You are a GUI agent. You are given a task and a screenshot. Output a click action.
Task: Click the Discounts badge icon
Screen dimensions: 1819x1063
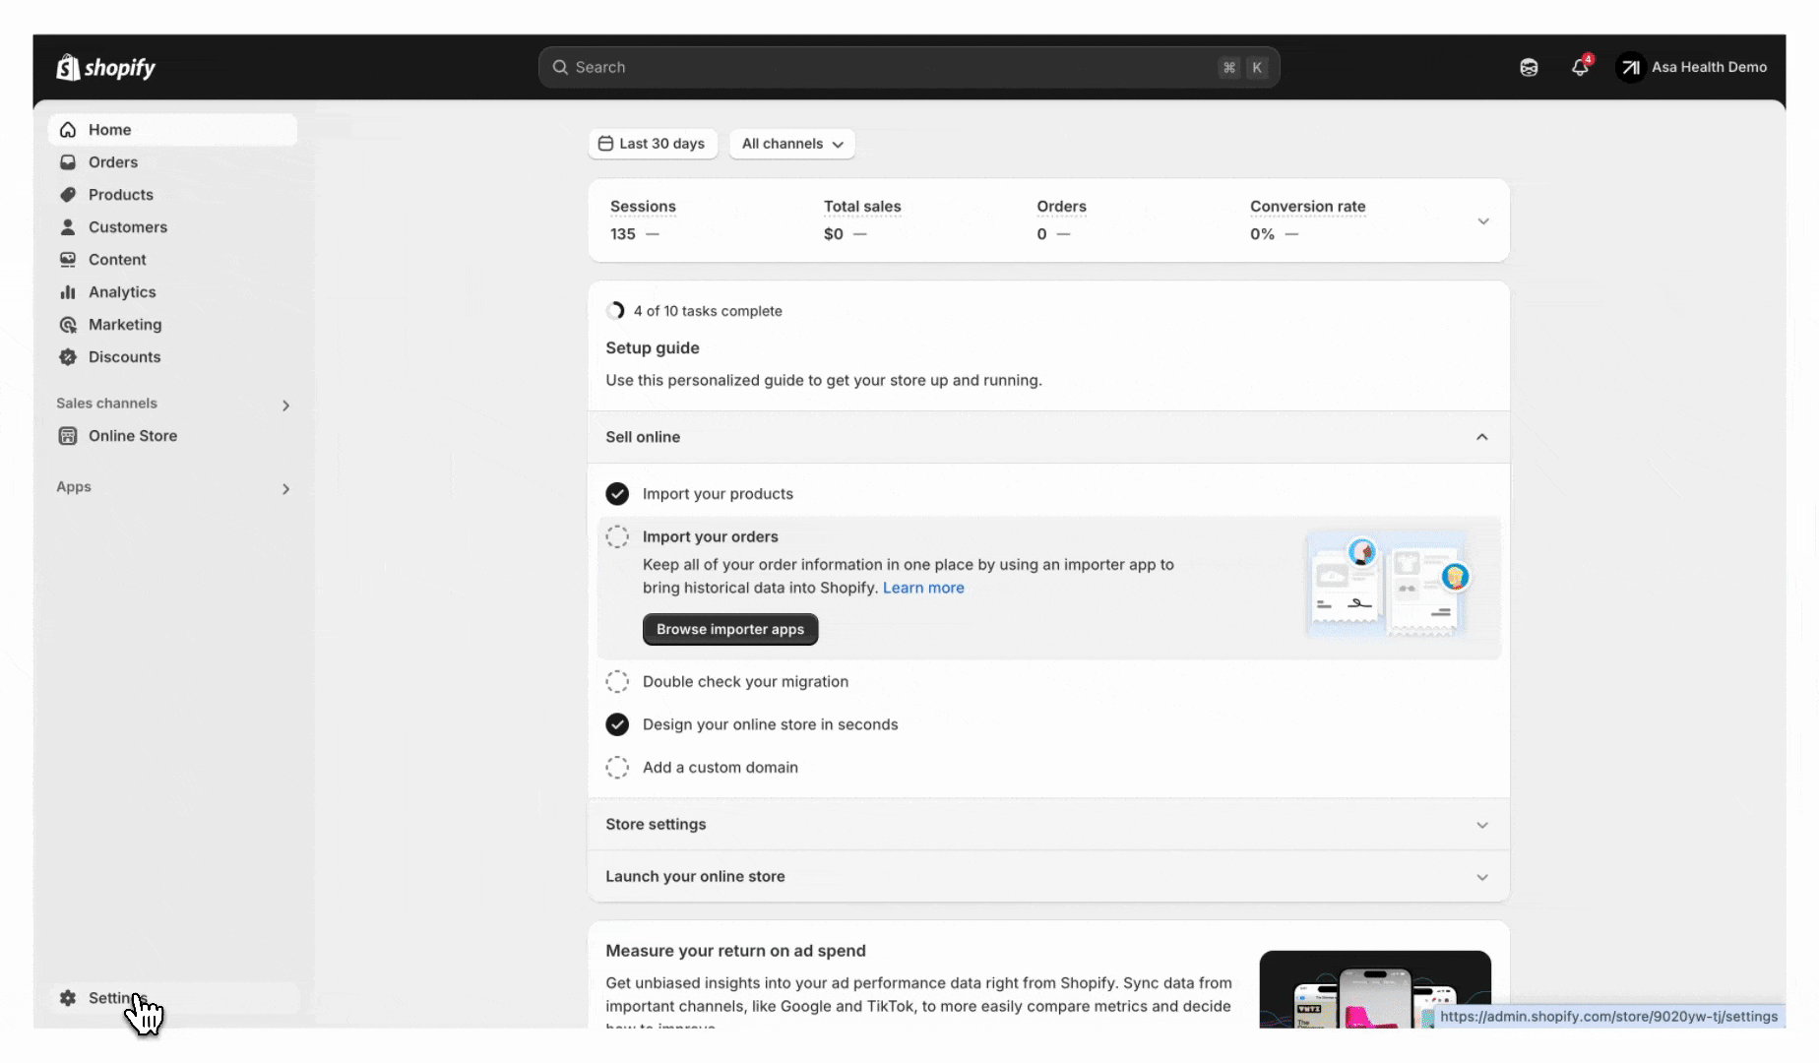(68, 357)
